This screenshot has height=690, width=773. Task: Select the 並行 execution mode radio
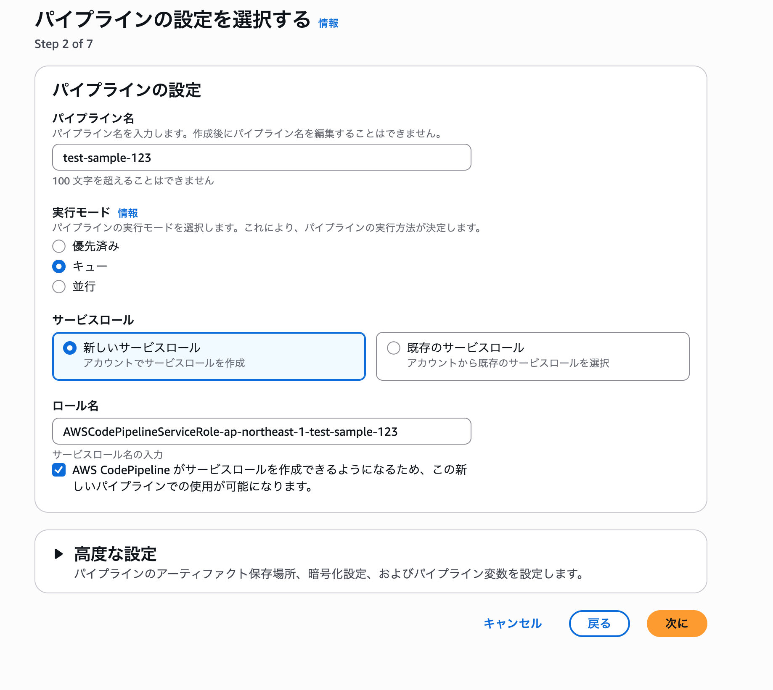pyautogui.click(x=59, y=287)
